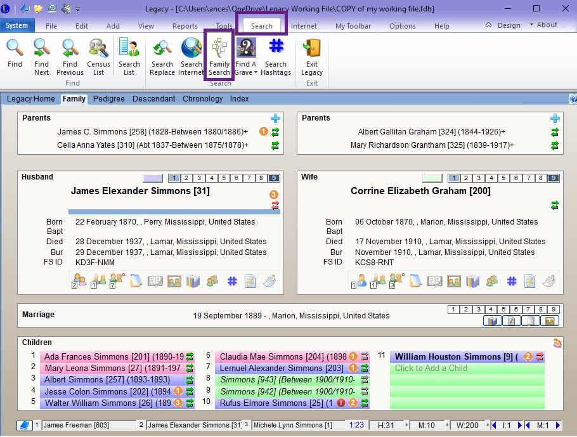The image size is (577, 437).
Task: Click FamilySearch sync arrows for Corrine Elizabeth Graham
Action: (x=555, y=205)
